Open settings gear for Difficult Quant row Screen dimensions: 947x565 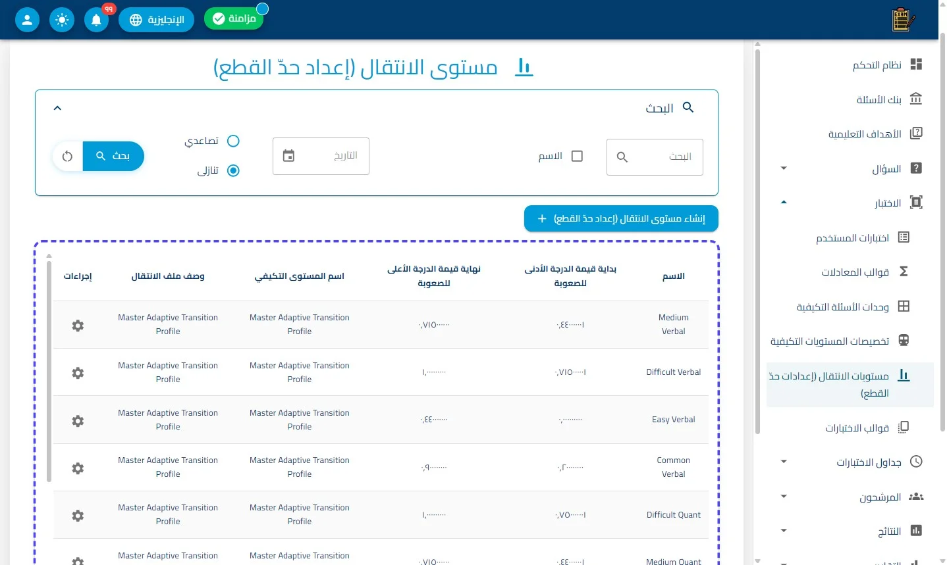pyautogui.click(x=78, y=516)
